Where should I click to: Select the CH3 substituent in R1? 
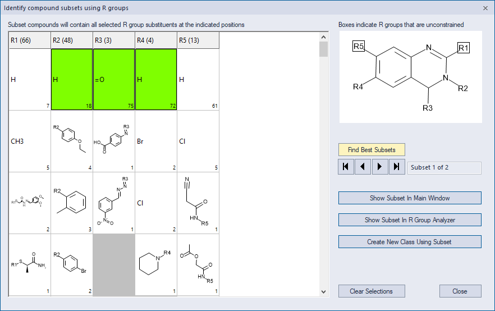[x=30, y=141]
